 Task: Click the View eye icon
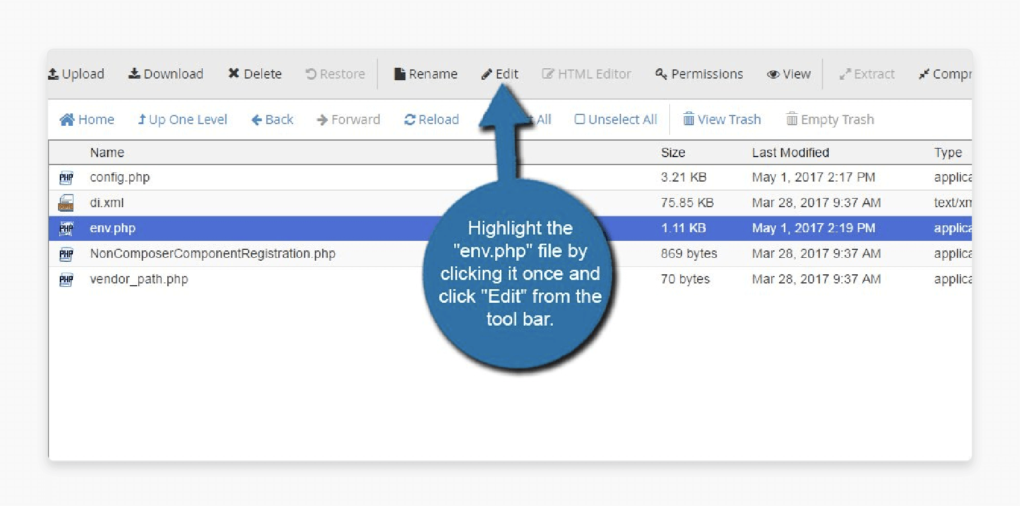pyautogui.click(x=773, y=75)
